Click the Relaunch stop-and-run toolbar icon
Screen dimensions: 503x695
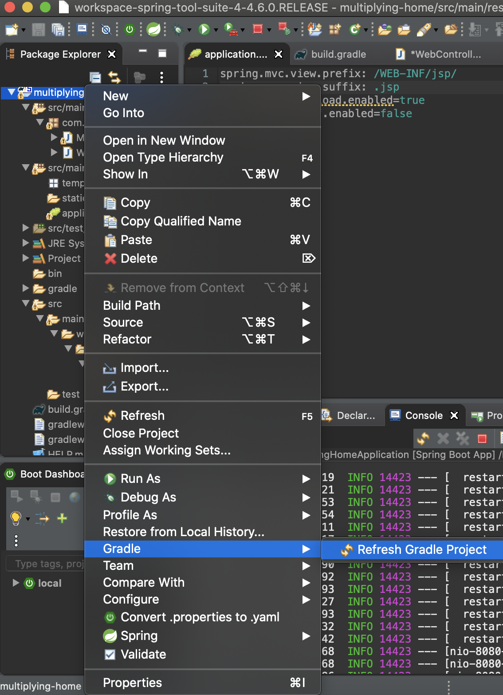283,29
